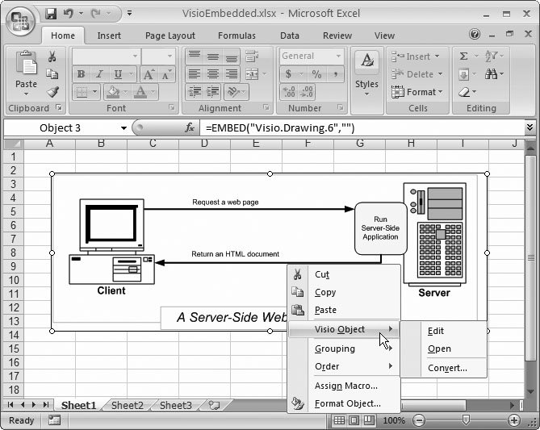Click Convert... in the submenu
Screen dimensions: 540x430
(x=447, y=368)
